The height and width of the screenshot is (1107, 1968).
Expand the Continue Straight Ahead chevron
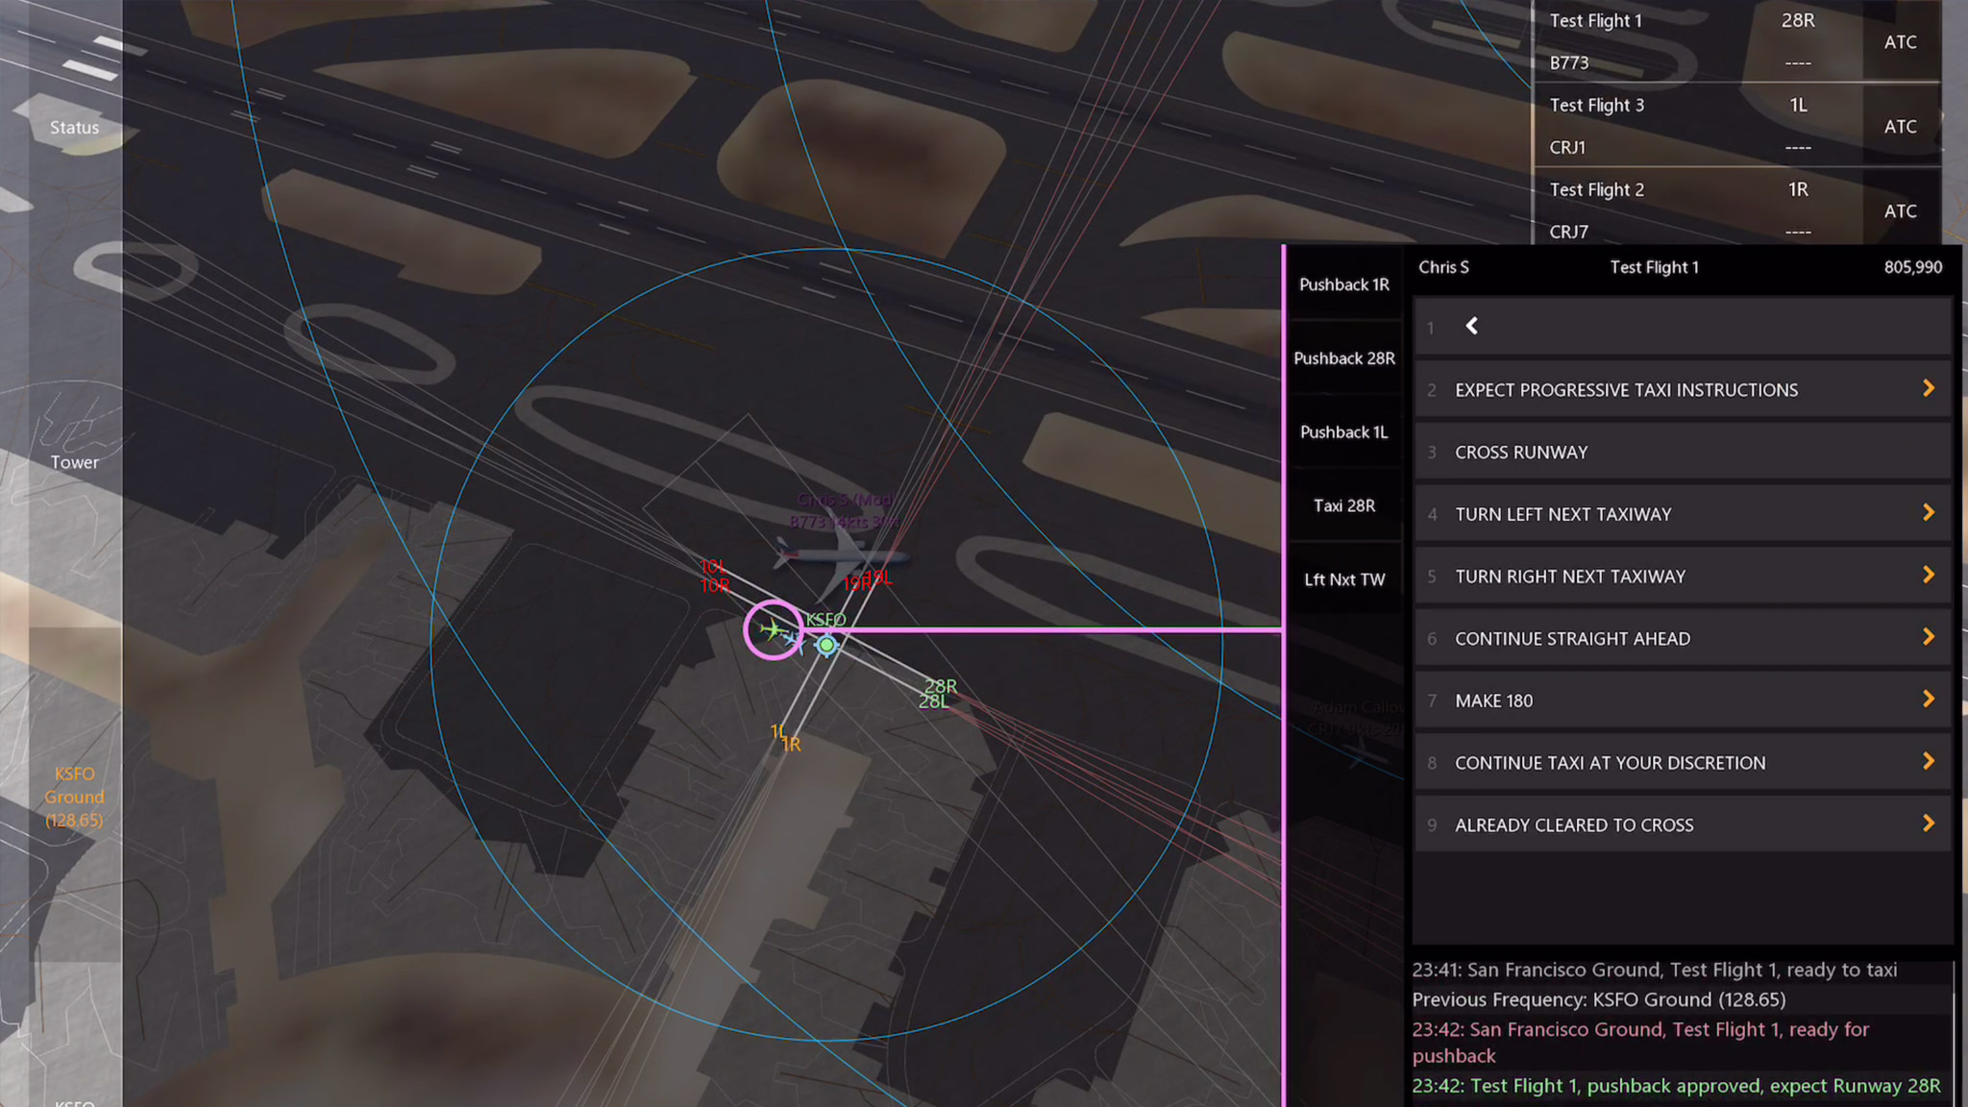coord(1928,637)
